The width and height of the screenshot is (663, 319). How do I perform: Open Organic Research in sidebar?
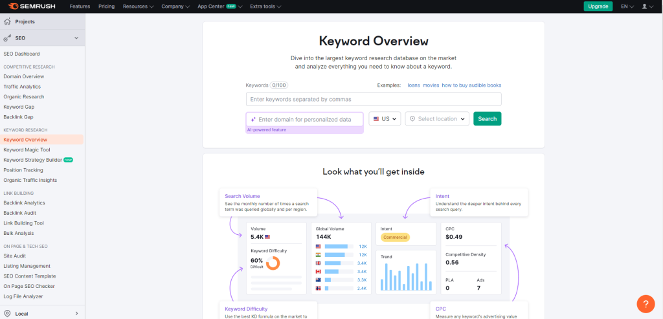[24, 97]
